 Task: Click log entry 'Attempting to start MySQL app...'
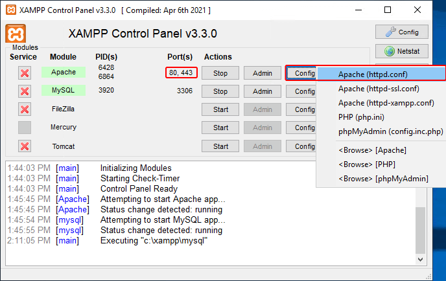(x=163, y=219)
